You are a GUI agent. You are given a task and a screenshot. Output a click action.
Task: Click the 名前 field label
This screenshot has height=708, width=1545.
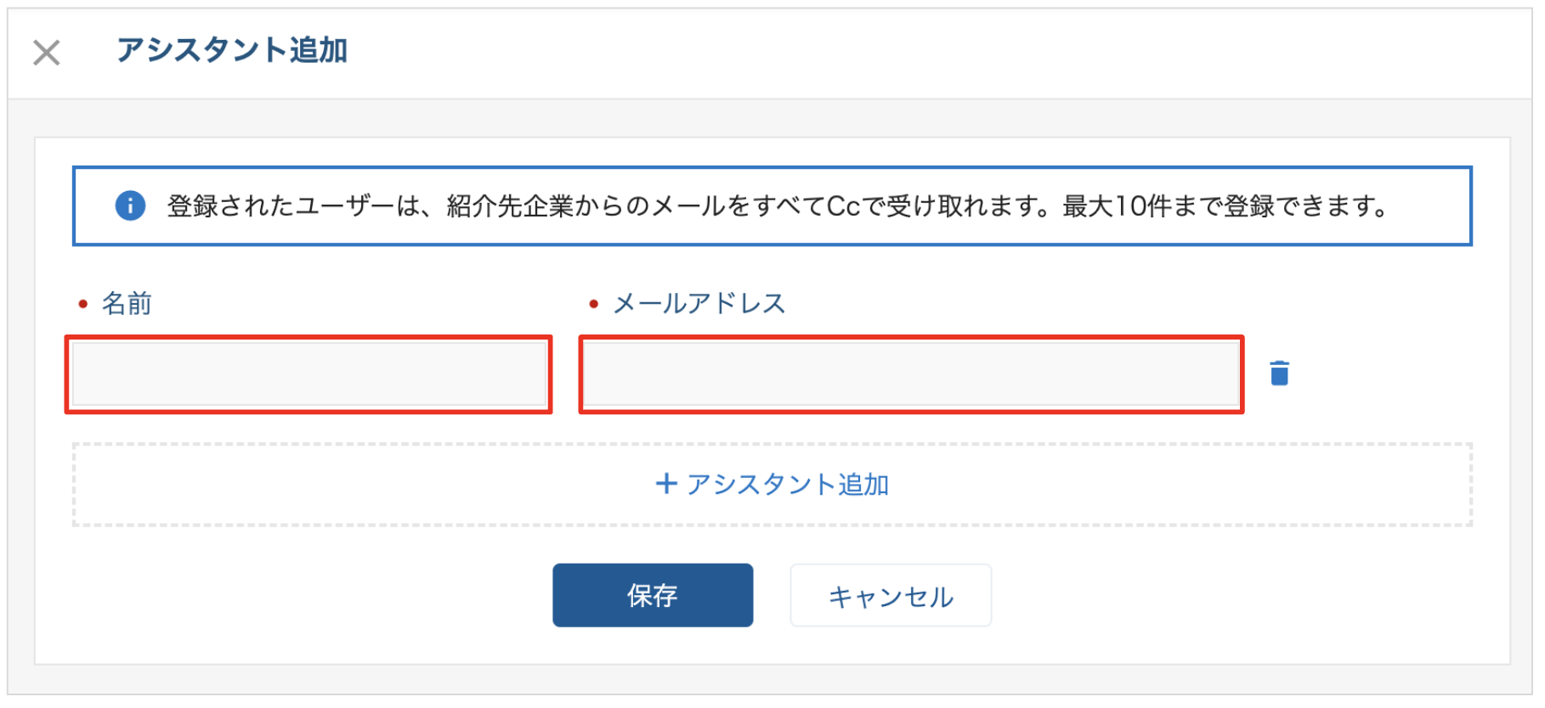[x=127, y=303]
